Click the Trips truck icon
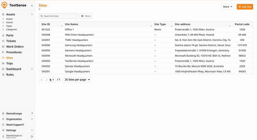Image resolution: width=257 pixels, height=140 pixels. point(3,63)
